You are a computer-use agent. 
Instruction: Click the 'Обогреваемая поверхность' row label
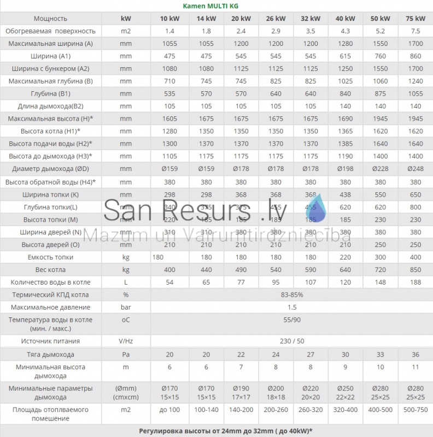(50, 31)
